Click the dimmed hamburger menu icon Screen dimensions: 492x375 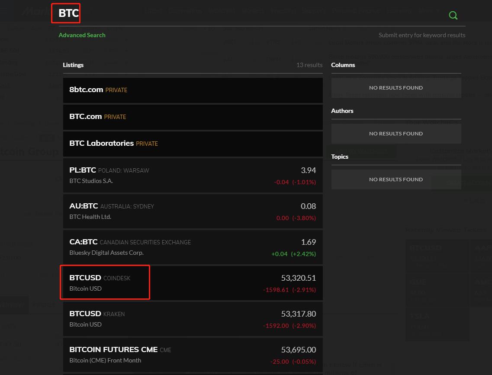(4, 11)
